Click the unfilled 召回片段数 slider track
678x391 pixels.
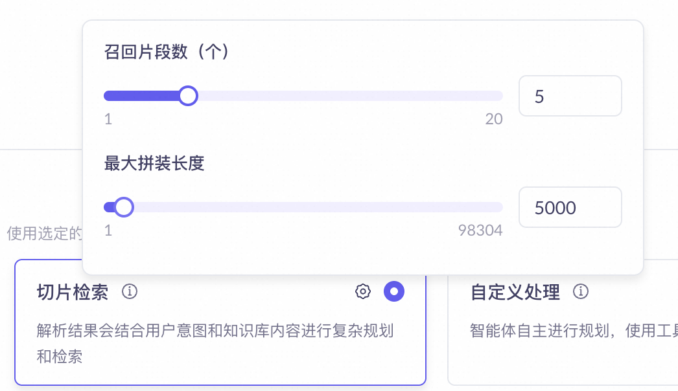(350, 96)
